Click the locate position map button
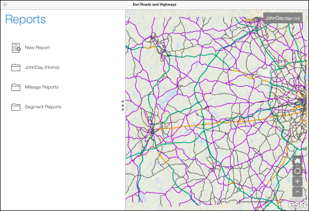 tap(297, 171)
